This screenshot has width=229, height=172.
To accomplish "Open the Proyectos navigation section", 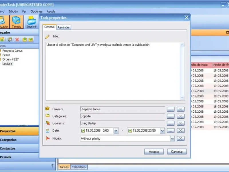I will [x=19, y=131].
